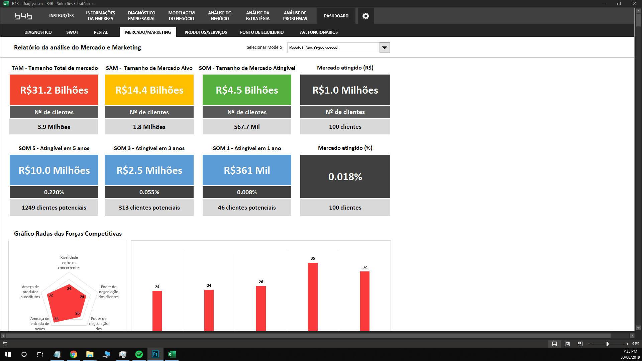The image size is (642, 361).
Task: Open Selecionar Modelo dropdown arrow
Action: pos(385,48)
